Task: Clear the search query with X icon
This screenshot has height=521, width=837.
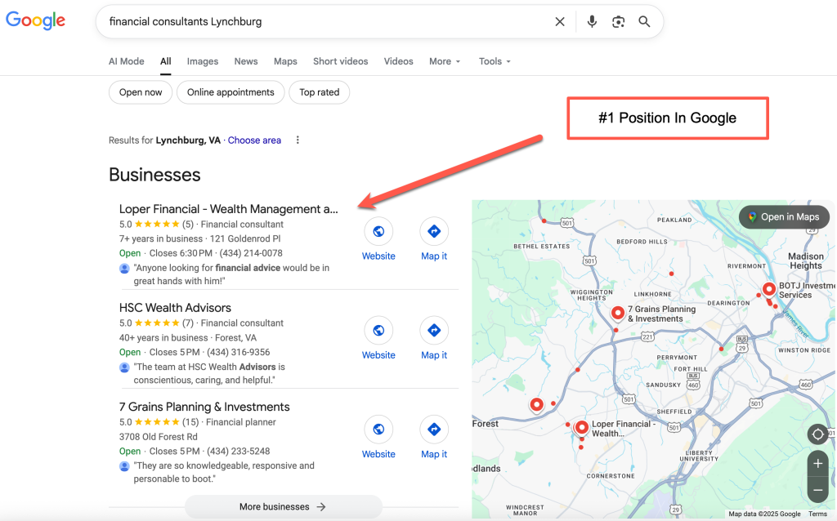Action: [x=559, y=22]
